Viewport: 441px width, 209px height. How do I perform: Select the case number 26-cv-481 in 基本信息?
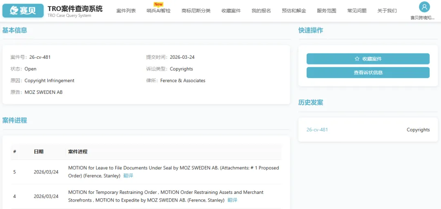tap(40, 57)
